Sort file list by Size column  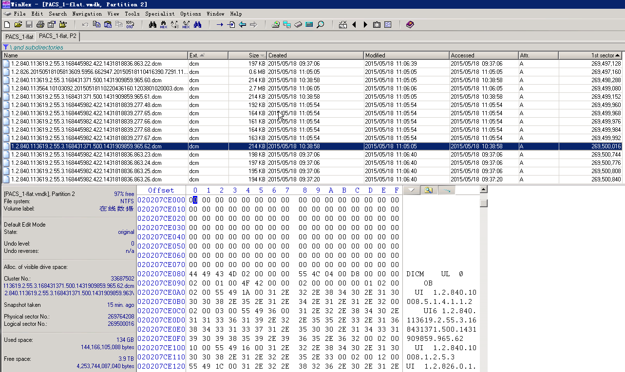pos(247,55)
